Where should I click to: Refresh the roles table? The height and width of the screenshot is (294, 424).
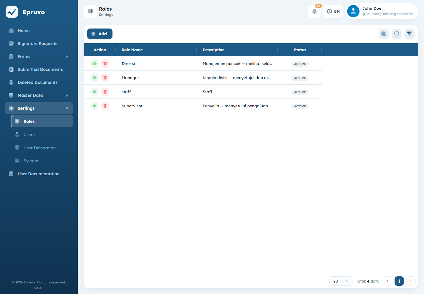click(397, 34)
